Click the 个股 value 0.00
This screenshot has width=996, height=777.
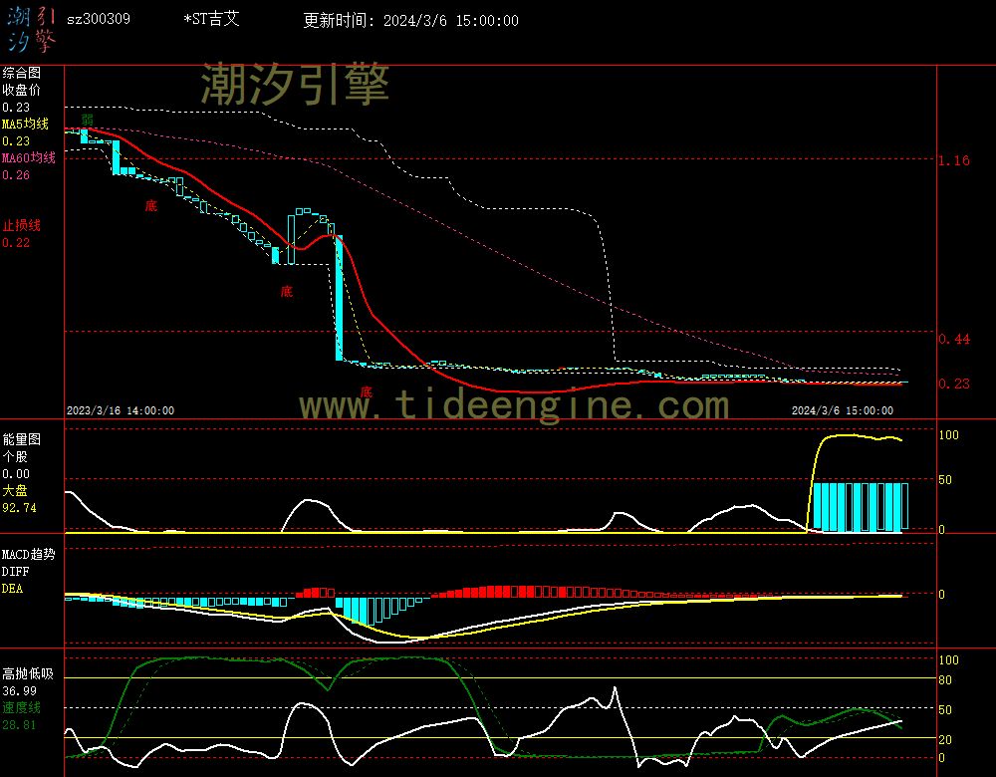(x=16, y=474)
